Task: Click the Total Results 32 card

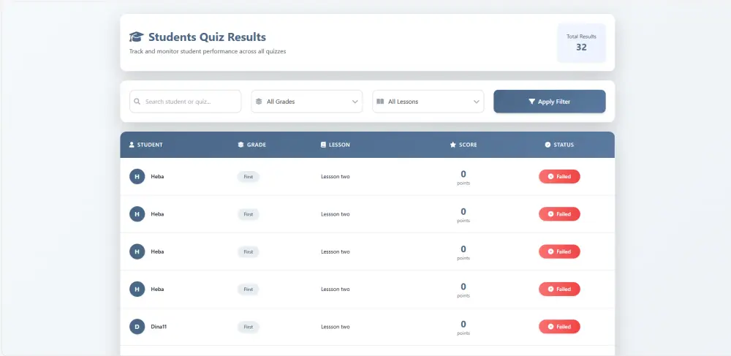Action: [581, 43]
